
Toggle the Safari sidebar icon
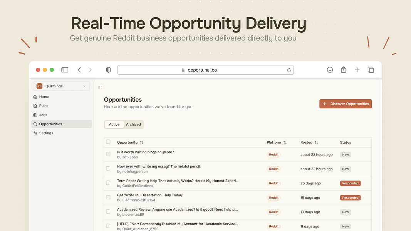pyautogui.click(x=65, y=70)
